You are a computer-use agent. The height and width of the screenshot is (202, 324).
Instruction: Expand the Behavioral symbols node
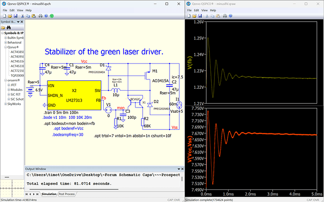coord(6,42)
